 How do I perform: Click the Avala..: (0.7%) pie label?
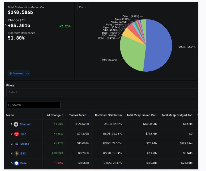(118, 22)
